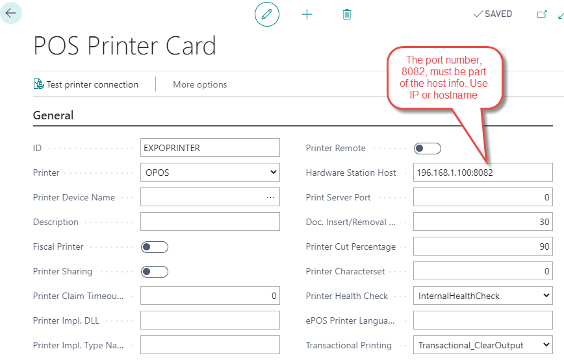The image size is (564, 360).
Task: Click the Printer Sharing label
Action: [62, 271]
